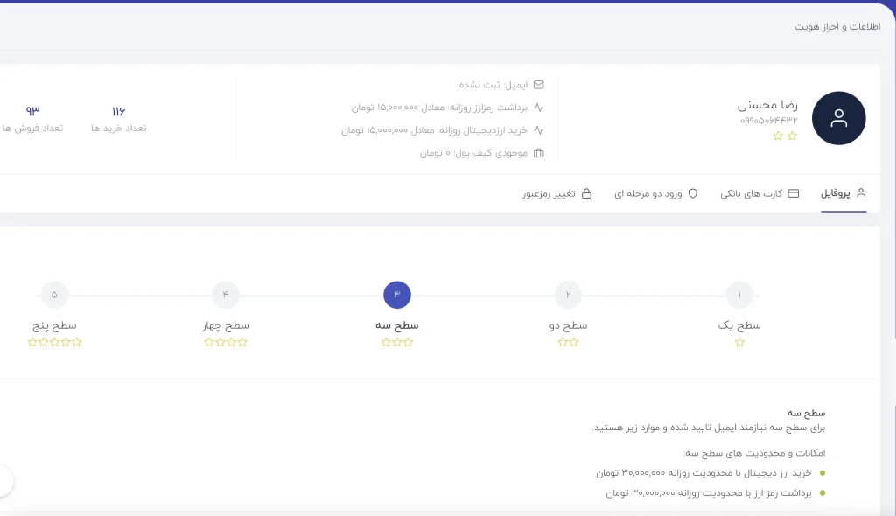Click the sales count ۹۳
Viewport: 896px width, 516px height.
point(32,110)
